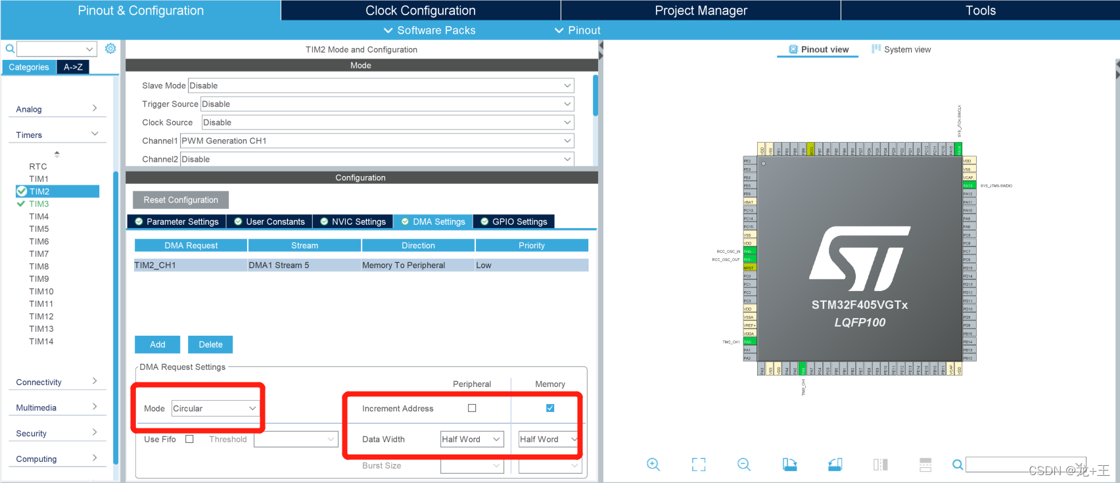
Task: Flip the chip view horizontally
Action: [880, 465]
